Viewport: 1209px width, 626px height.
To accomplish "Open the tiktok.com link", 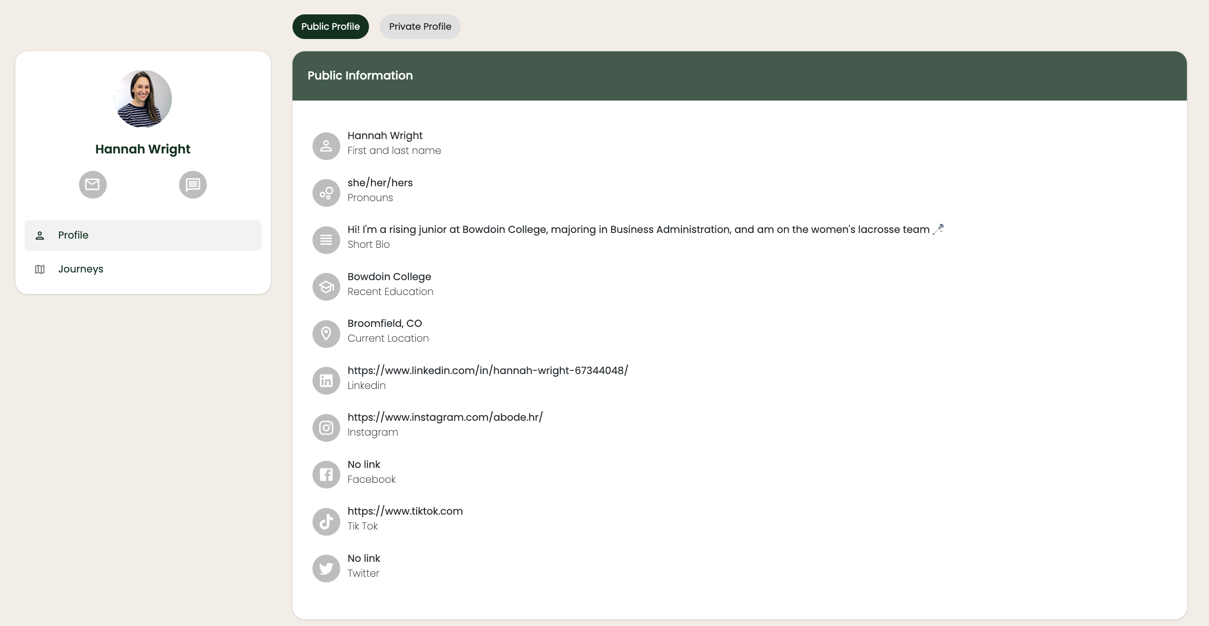I will 405,511.
